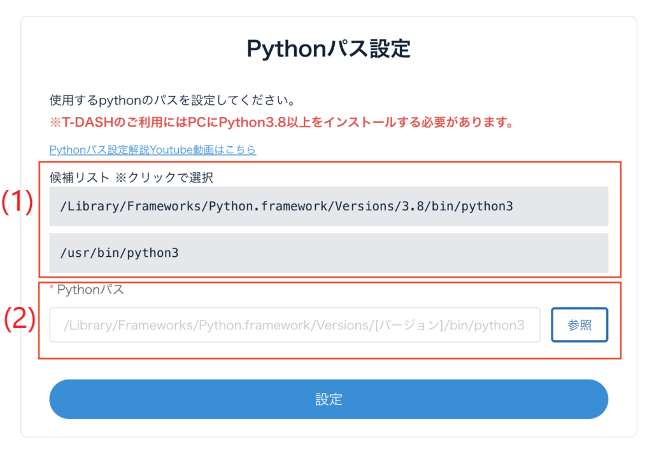Click the 使用するpythonのパスを設定してください instruction text

tap(171, 100)
